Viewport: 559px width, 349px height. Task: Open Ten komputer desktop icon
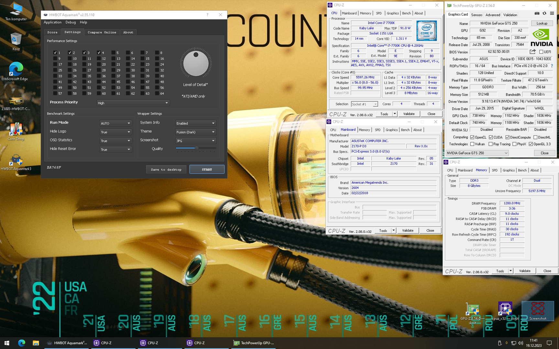pyautogui.click(x=16, y=12)
